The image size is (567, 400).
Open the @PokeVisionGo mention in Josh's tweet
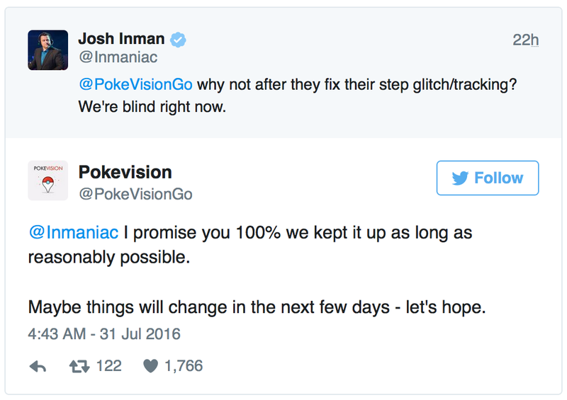coord(135,84)
